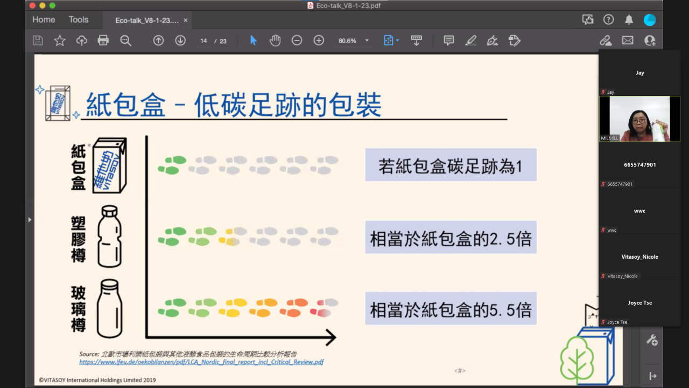Viewport: 689px width, 388px height.
Task: Collapse the right tools pane arrow
Action: tap(652, 376)
